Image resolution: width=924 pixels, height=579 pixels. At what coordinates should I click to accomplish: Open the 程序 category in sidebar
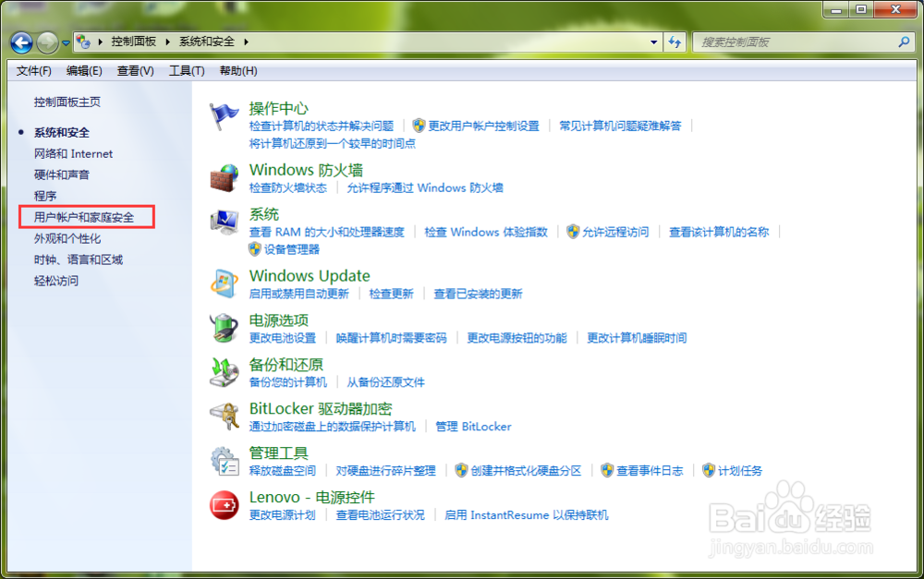pyautogui.click(x=44, y=196)
